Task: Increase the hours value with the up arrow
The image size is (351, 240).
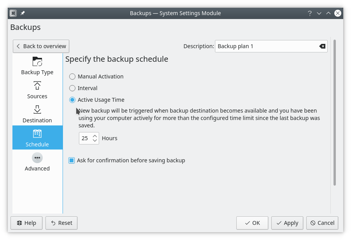Action: [95, 136]
